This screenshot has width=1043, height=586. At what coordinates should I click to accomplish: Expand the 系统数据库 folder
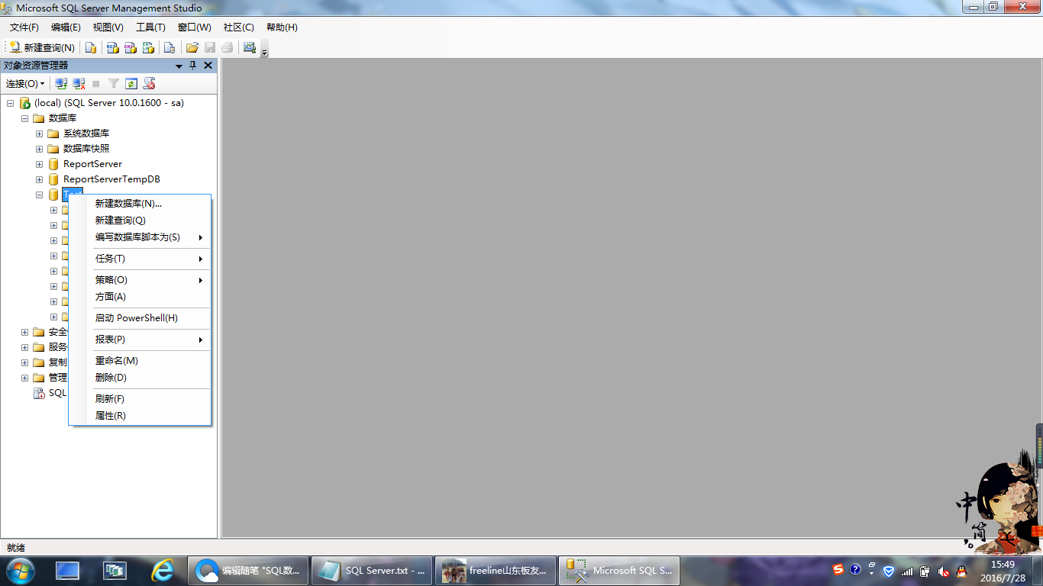(x=39, y=134)
